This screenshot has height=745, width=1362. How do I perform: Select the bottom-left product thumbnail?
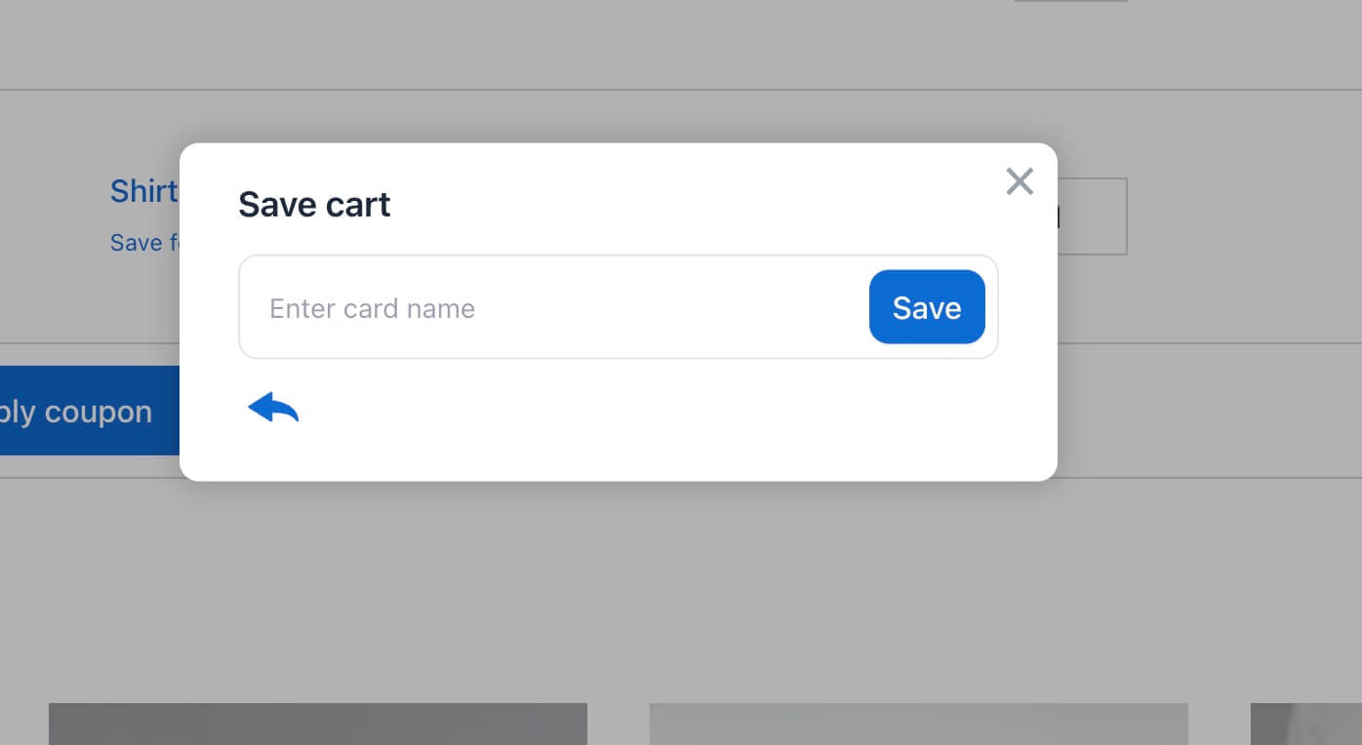coord(318,725)
